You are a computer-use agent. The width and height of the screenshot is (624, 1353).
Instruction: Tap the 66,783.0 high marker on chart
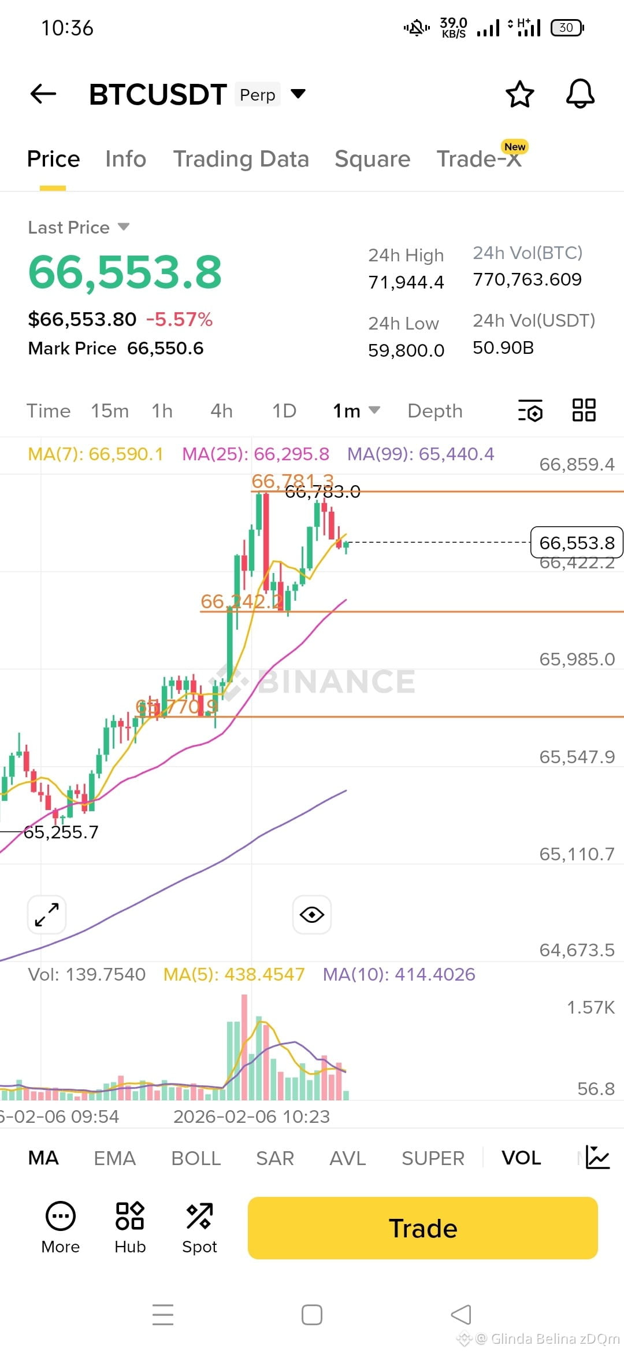[x=323, y=492]
